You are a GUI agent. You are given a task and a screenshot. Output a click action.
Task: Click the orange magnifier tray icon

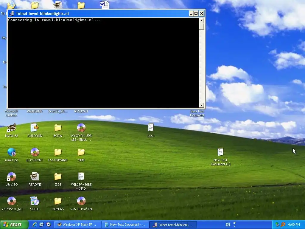(283, 225)
